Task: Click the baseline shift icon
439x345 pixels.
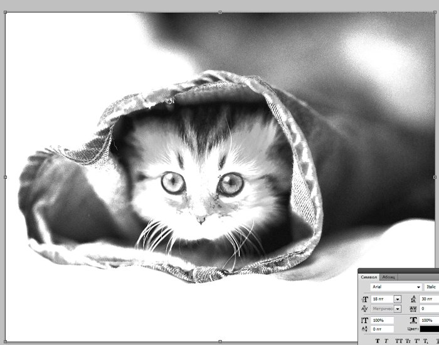Action: [x=365, y=329]
